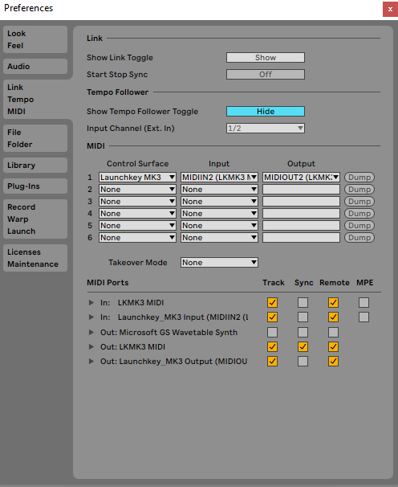
Task: Open Control Surface dropdown in row 5
Action: [x=137, y=226]
